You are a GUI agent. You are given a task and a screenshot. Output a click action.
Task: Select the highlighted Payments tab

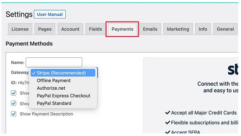click(x=122, y=29)
